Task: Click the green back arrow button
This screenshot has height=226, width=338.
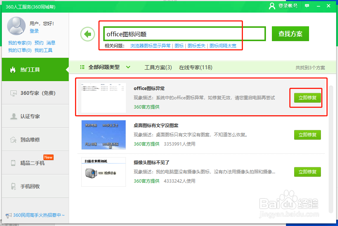Action: [88, 34]
